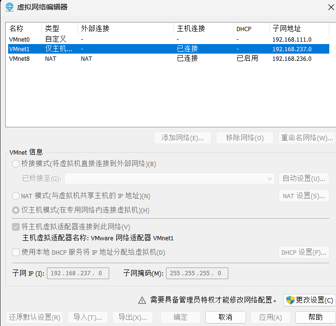Click 添加网络(E)... button

182,138
